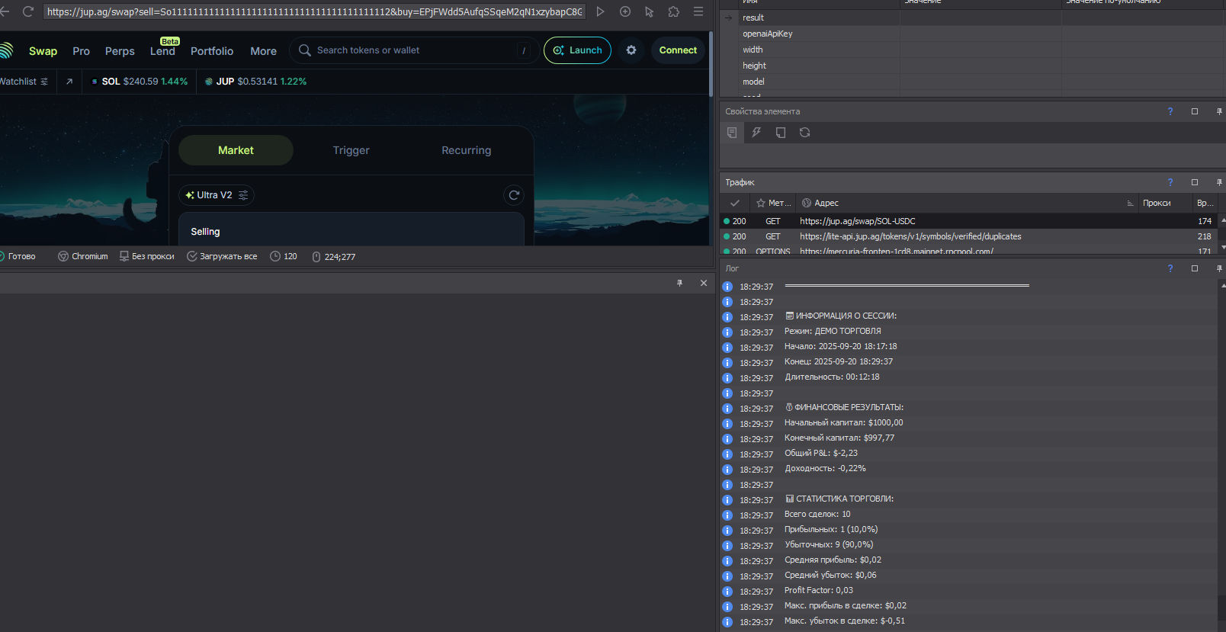
Task: Click the refresh quote icon in swap panel
Action: [x=515, y=195]
